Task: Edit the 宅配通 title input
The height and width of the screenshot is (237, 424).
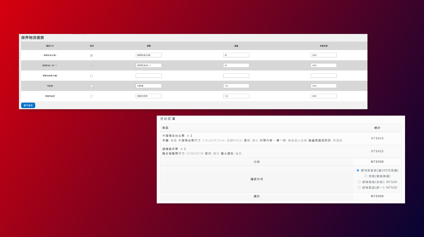Action: (149, 86)
